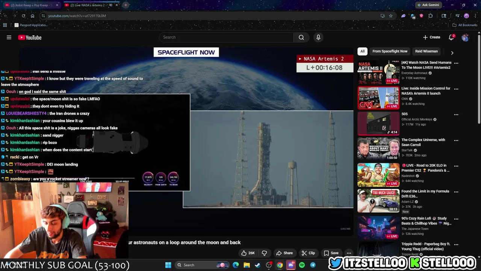Open options for CNN Mission Control video

point(456,89)
